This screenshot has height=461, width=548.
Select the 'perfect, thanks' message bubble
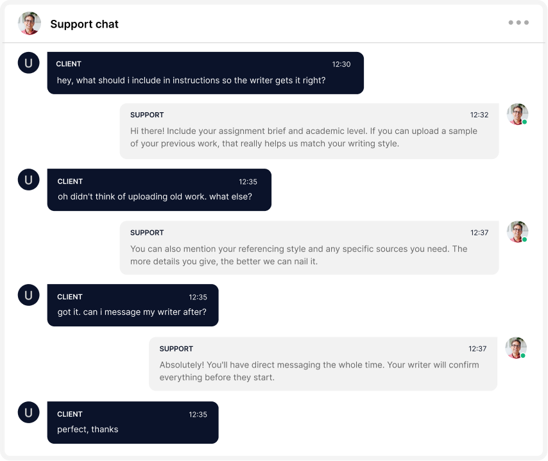133,423
